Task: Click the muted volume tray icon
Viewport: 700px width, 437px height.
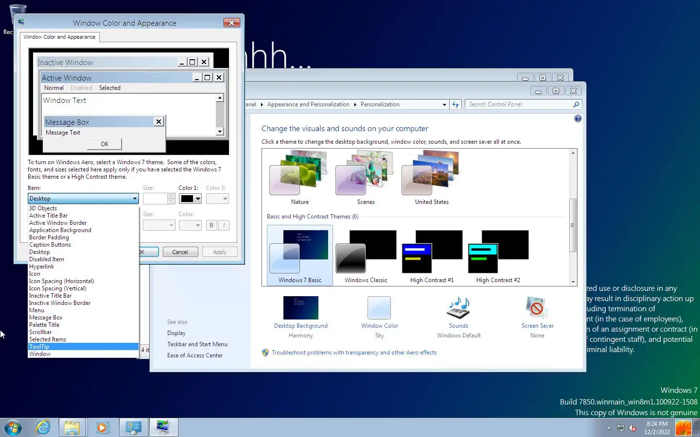Action: pyautogui.click(x=632, y=428)
